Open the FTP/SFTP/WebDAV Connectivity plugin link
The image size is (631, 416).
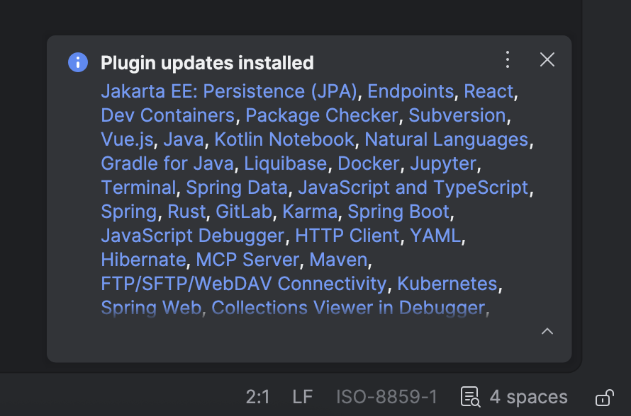pos(242,284)
